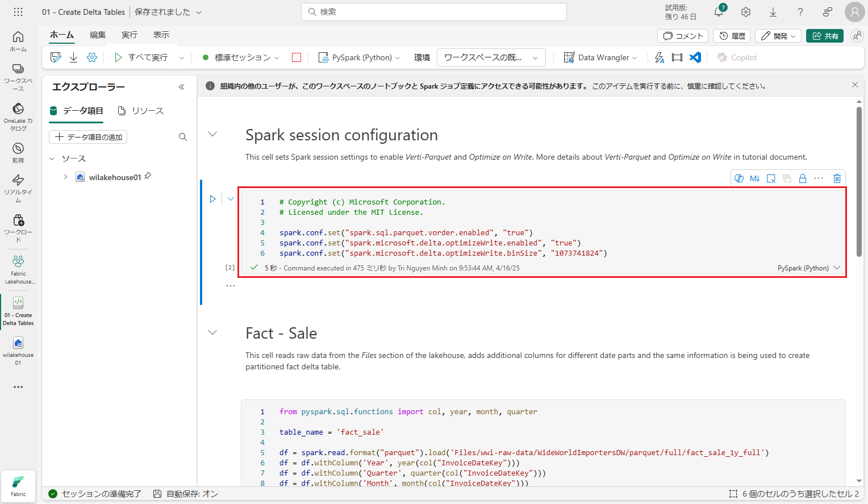868x504 pixels.
Task: Expand the wilakehouse01 tree node
Action: [66, 177]
